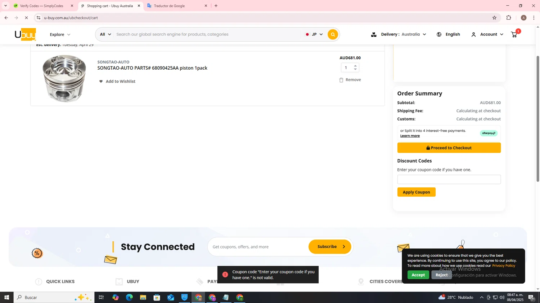
Task: Click Remove item link
Action: click(x=353, y=80)
